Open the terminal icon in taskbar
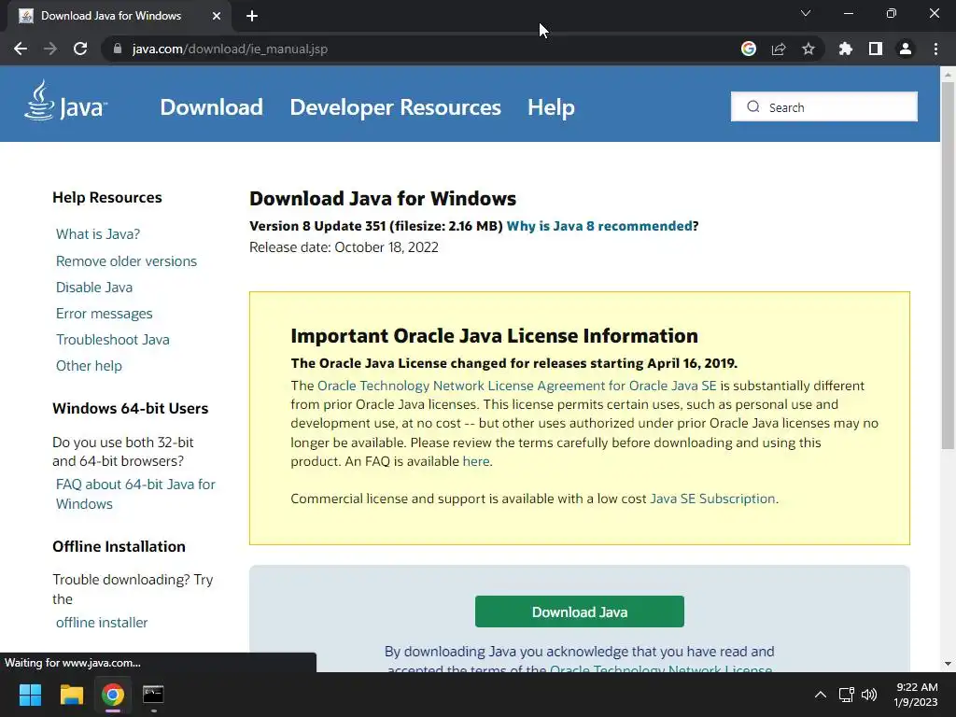The image size is (956, 717). click(x=153, y=695)
